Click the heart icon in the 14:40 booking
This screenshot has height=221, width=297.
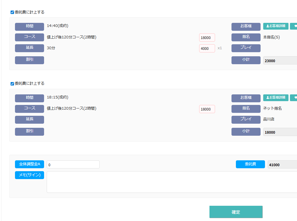pyautogui.click(x=294, y=26)
